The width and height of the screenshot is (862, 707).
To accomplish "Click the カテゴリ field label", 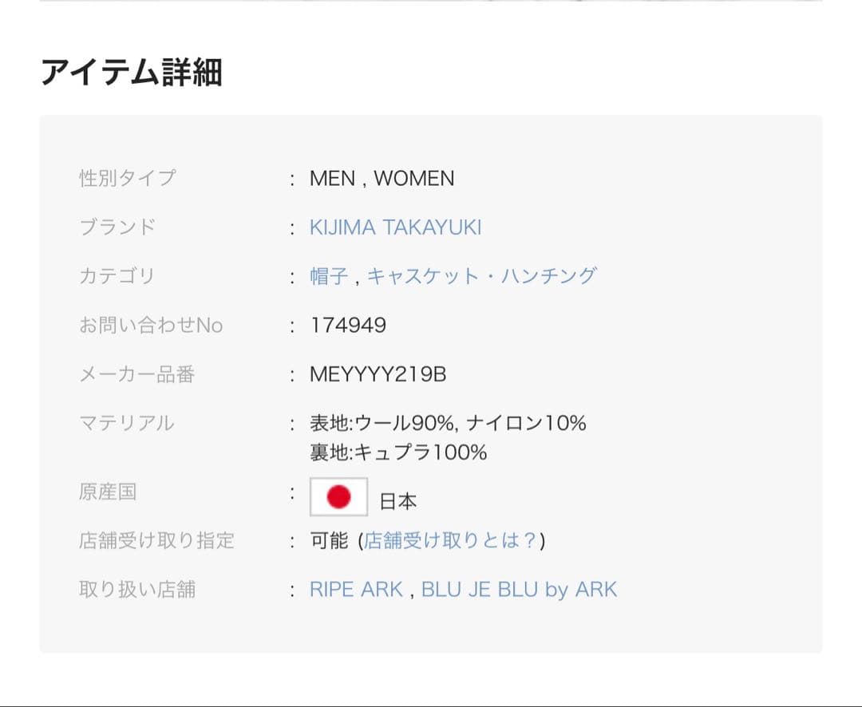I will [x=117, y=276].
